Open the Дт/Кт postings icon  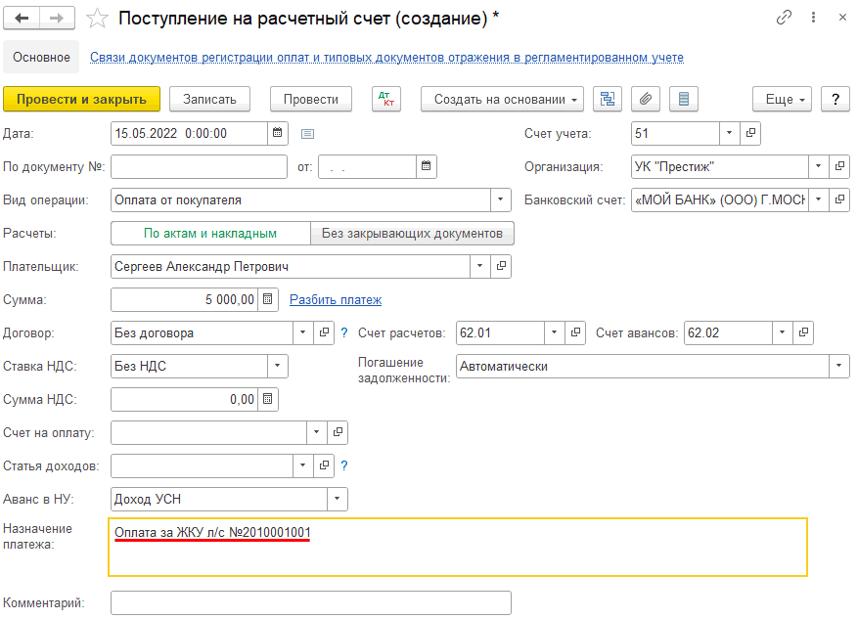pos(387,99)
